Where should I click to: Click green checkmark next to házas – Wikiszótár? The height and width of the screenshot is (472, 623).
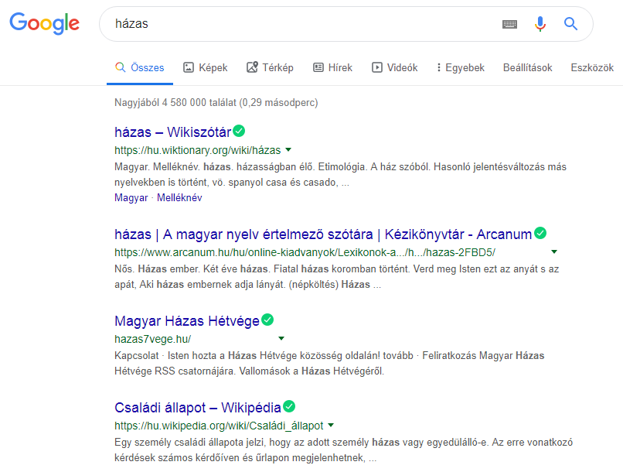pos(239,131)
